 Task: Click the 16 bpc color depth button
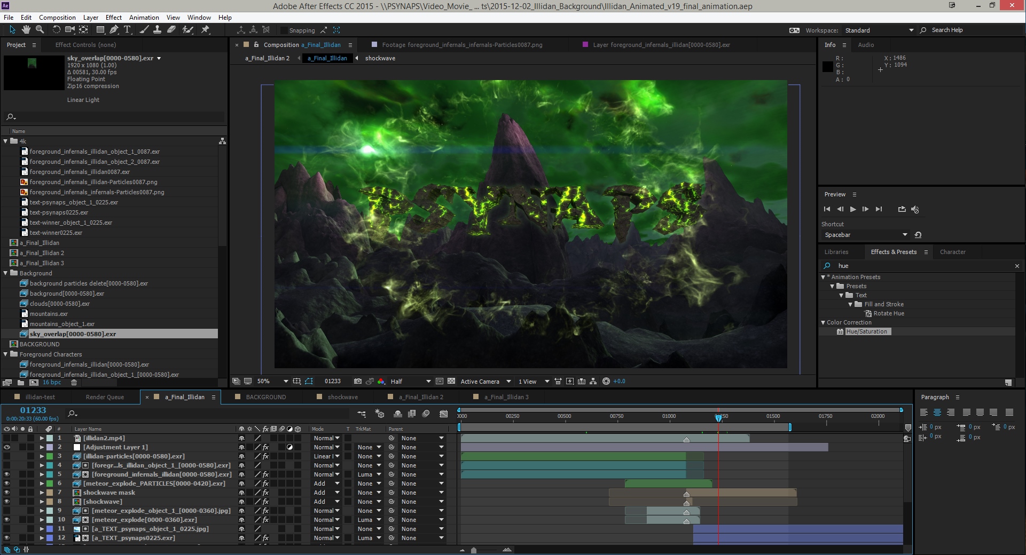(x=52, y=383)
